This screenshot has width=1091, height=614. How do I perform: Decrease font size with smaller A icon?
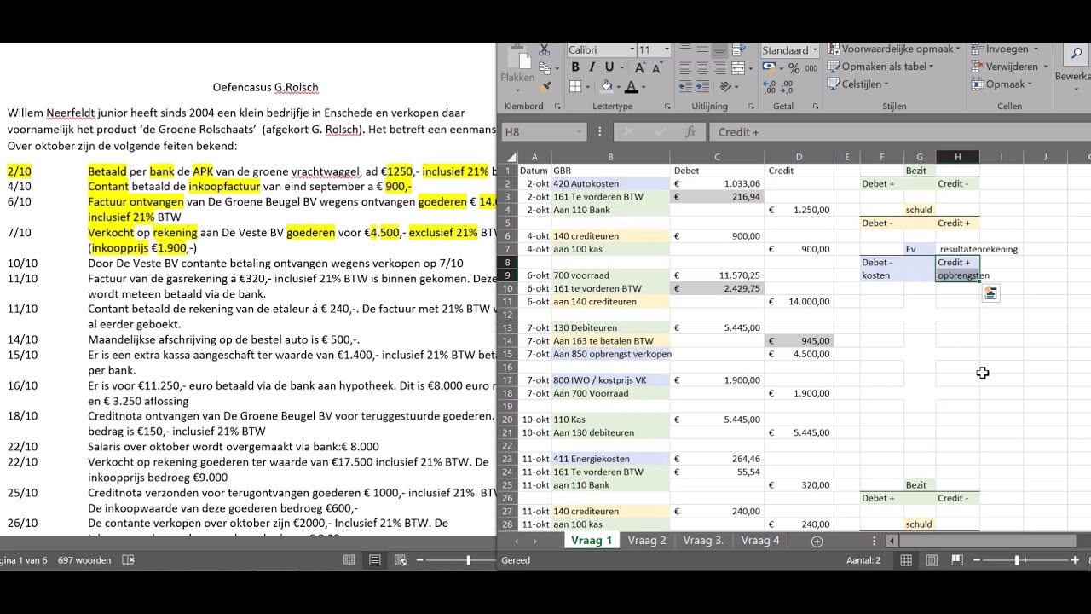657,67
